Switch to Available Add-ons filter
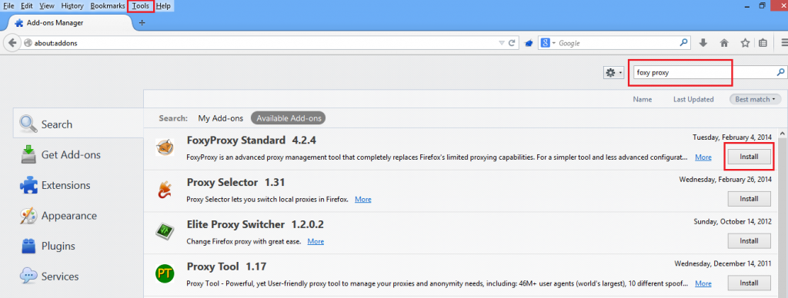 point(289,118)
